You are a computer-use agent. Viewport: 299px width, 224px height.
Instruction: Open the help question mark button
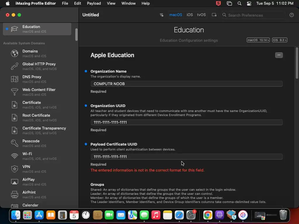click(x=292, y=15)
